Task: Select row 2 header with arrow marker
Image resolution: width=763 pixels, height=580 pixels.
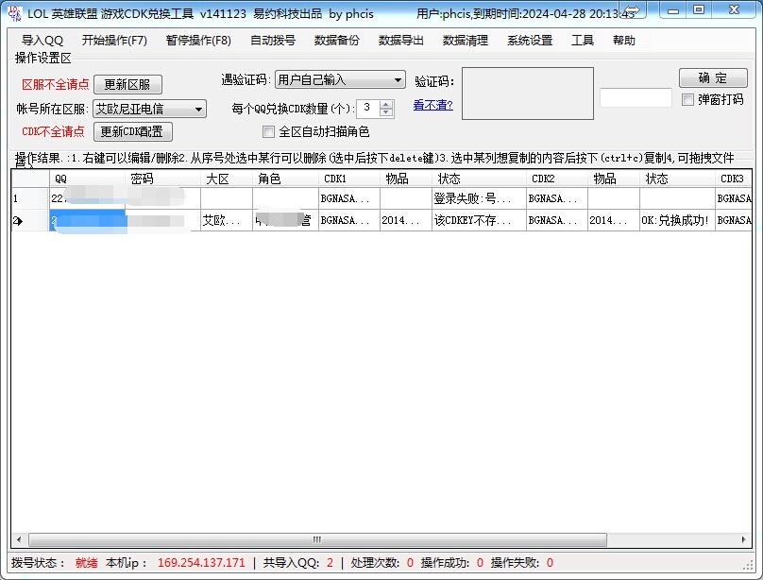Action: (x=30, y=220)
